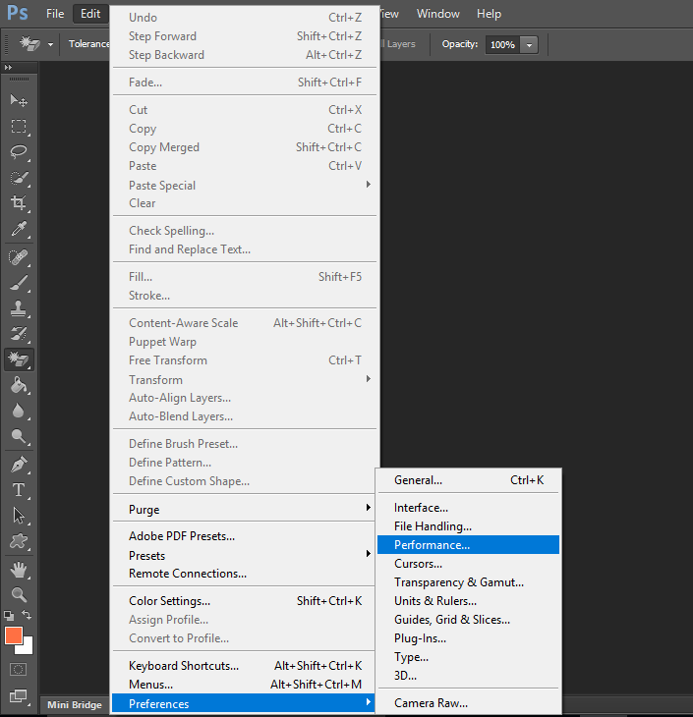693x717 pixels.
Task: Open Units & Rulers preferences
Action: [x=468, y=601]
